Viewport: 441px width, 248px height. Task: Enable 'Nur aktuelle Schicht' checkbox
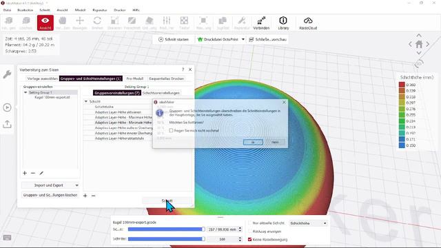click(x=249, y=223)
